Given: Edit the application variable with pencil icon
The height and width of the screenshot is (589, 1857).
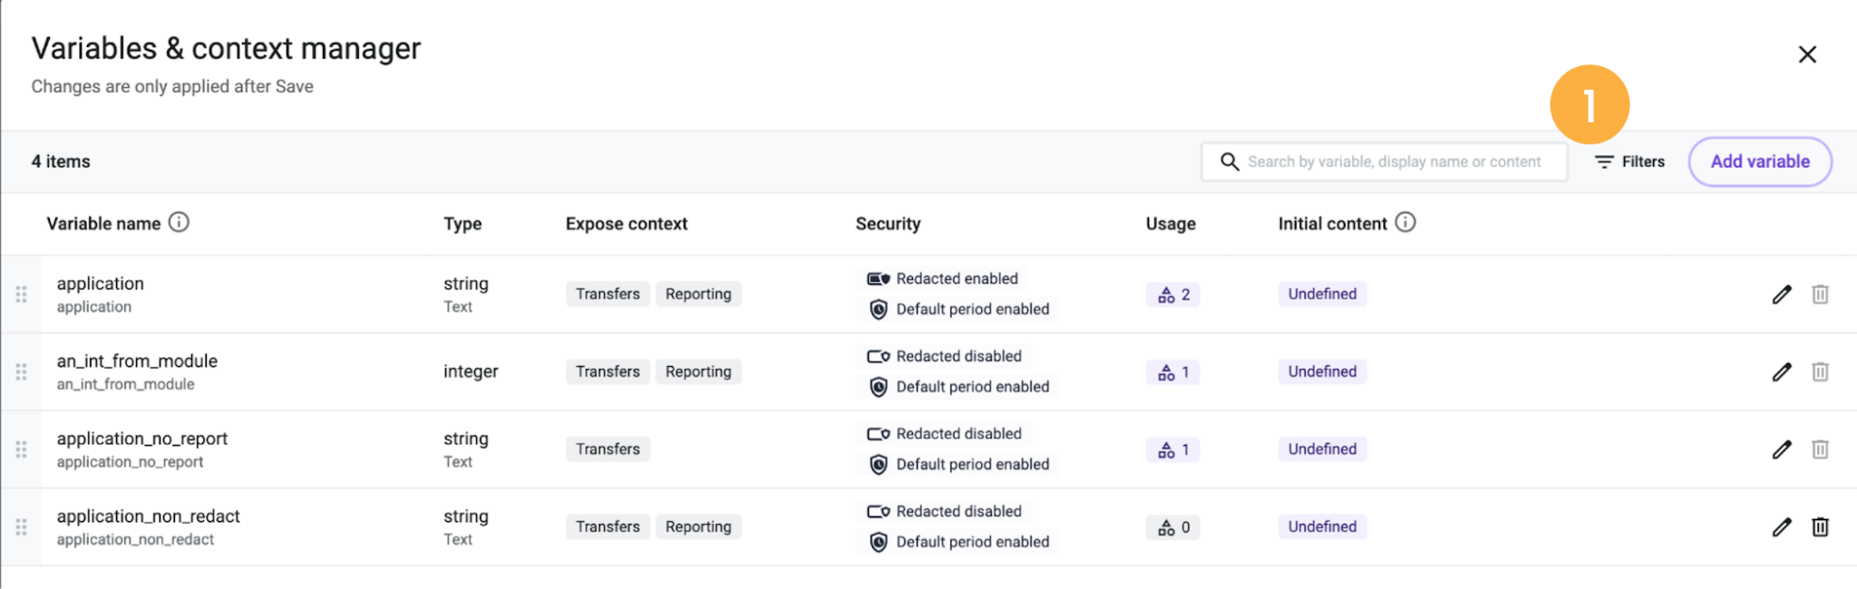Looking at the screenshot, I should (x=1782, y=294).
